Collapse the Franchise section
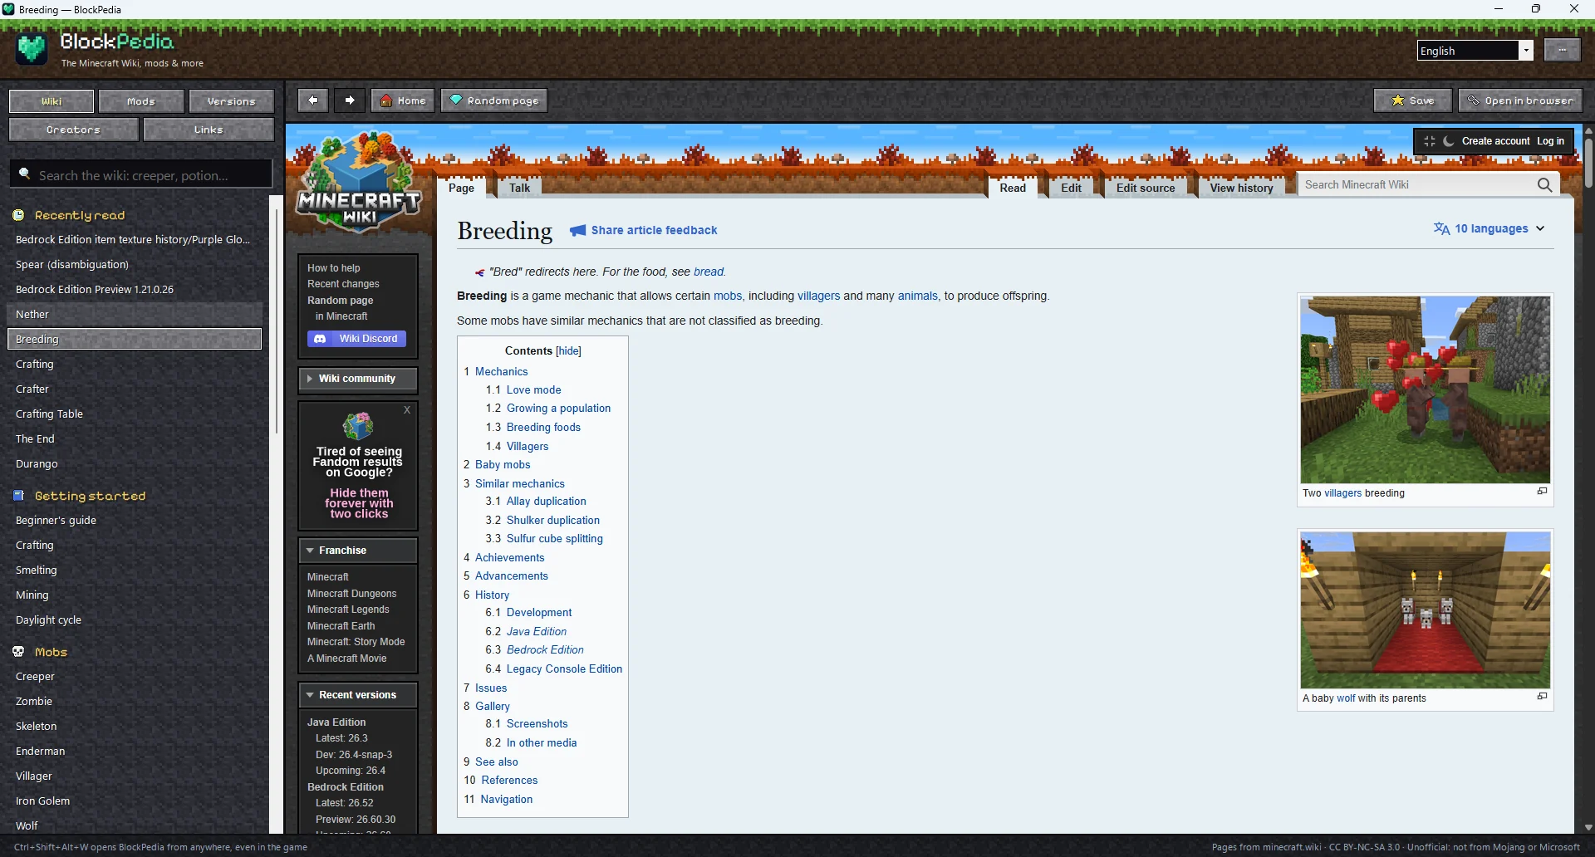 [x=357, y=551]
